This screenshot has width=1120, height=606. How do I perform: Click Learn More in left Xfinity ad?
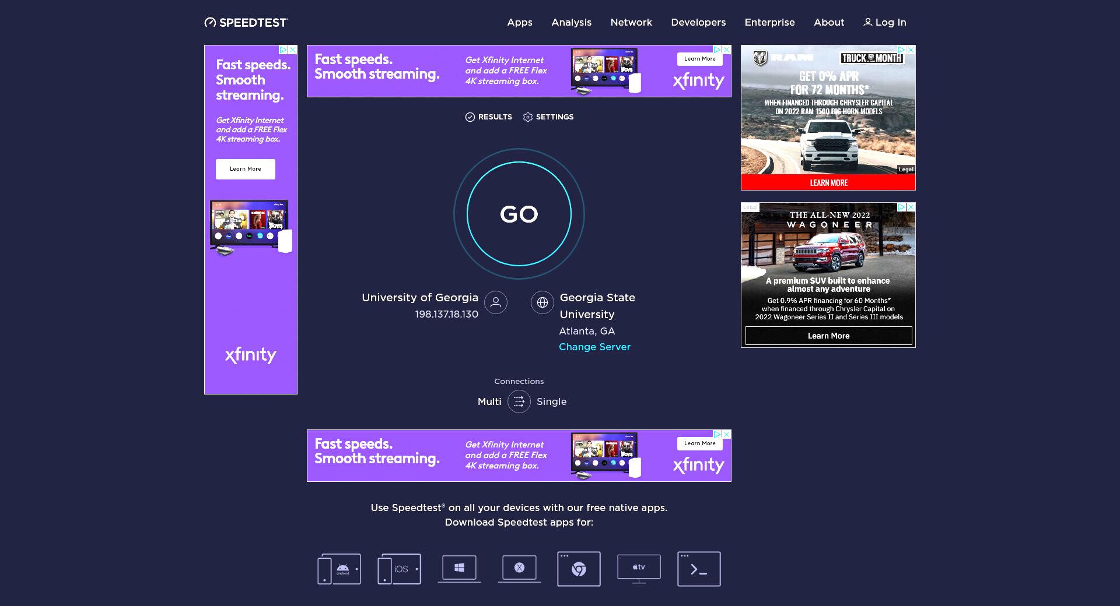246,169
